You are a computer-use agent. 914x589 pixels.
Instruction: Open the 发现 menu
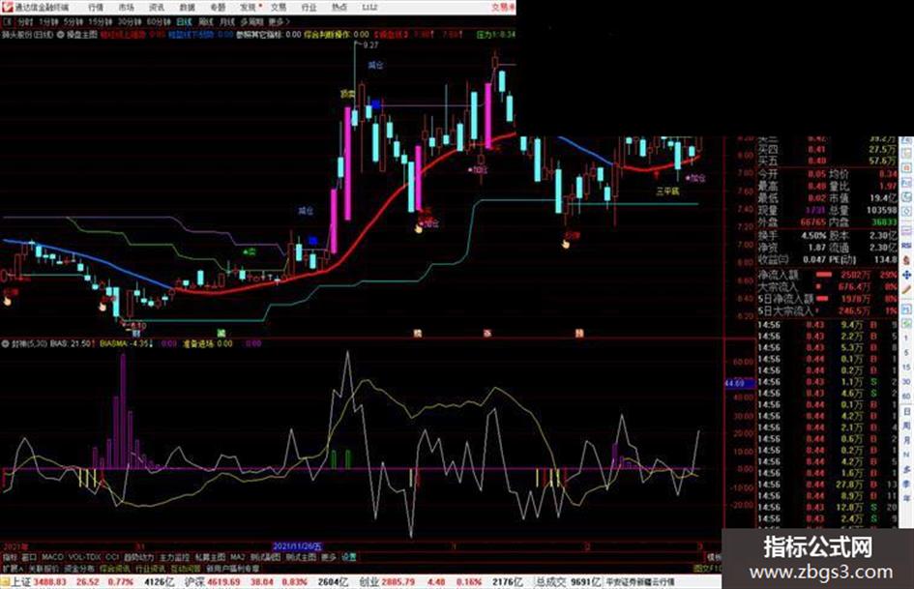click(249, 8)
